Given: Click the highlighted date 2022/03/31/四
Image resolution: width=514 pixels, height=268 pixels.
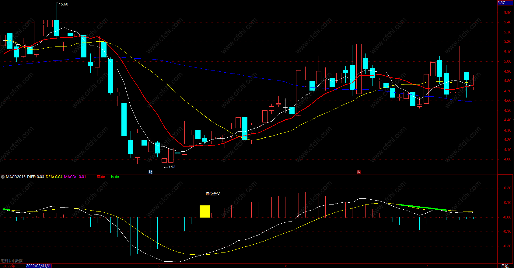Looking at the screenshot, I should pos(39,266).
